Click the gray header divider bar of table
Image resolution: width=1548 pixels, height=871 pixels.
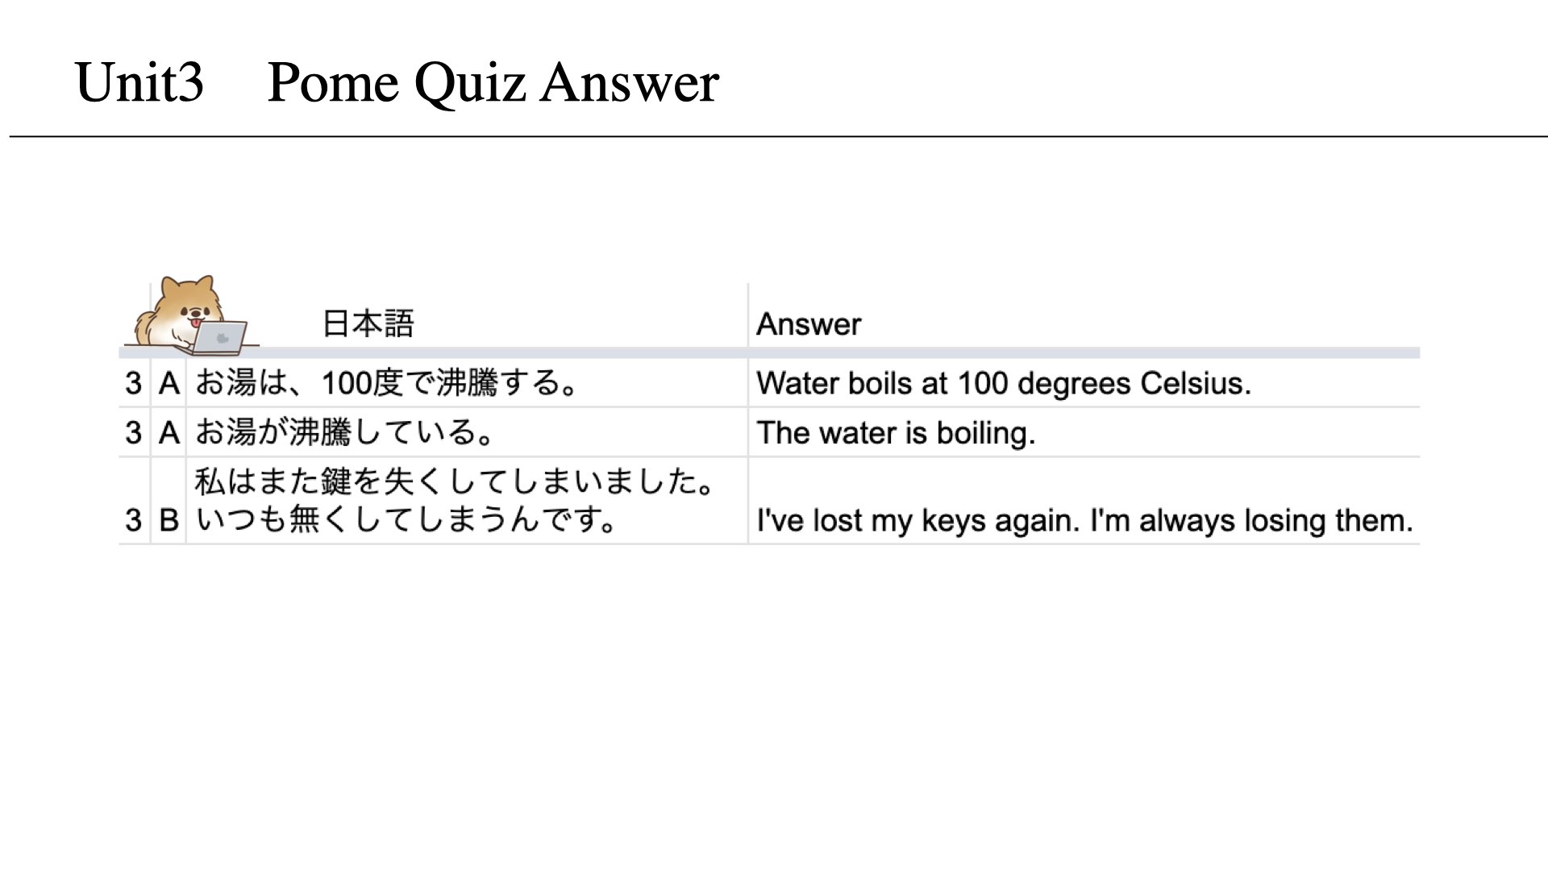point(769,352)
